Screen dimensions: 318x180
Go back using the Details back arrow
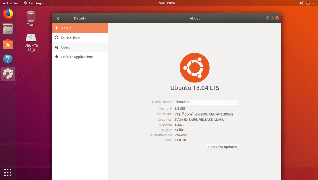(x=58, y=18)
